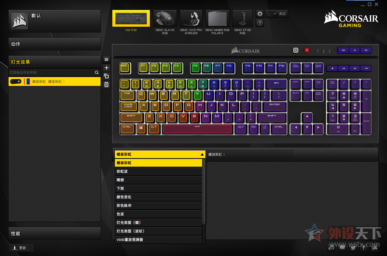The image size is (387, 256).
Task: Choose 色波 from the effect list
Action: pyautogui.click(x=158, y=214)
